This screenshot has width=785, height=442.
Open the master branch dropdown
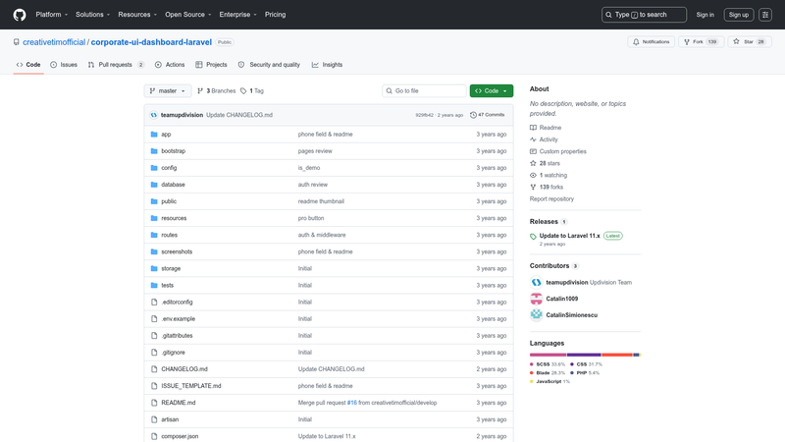point(168,90)
